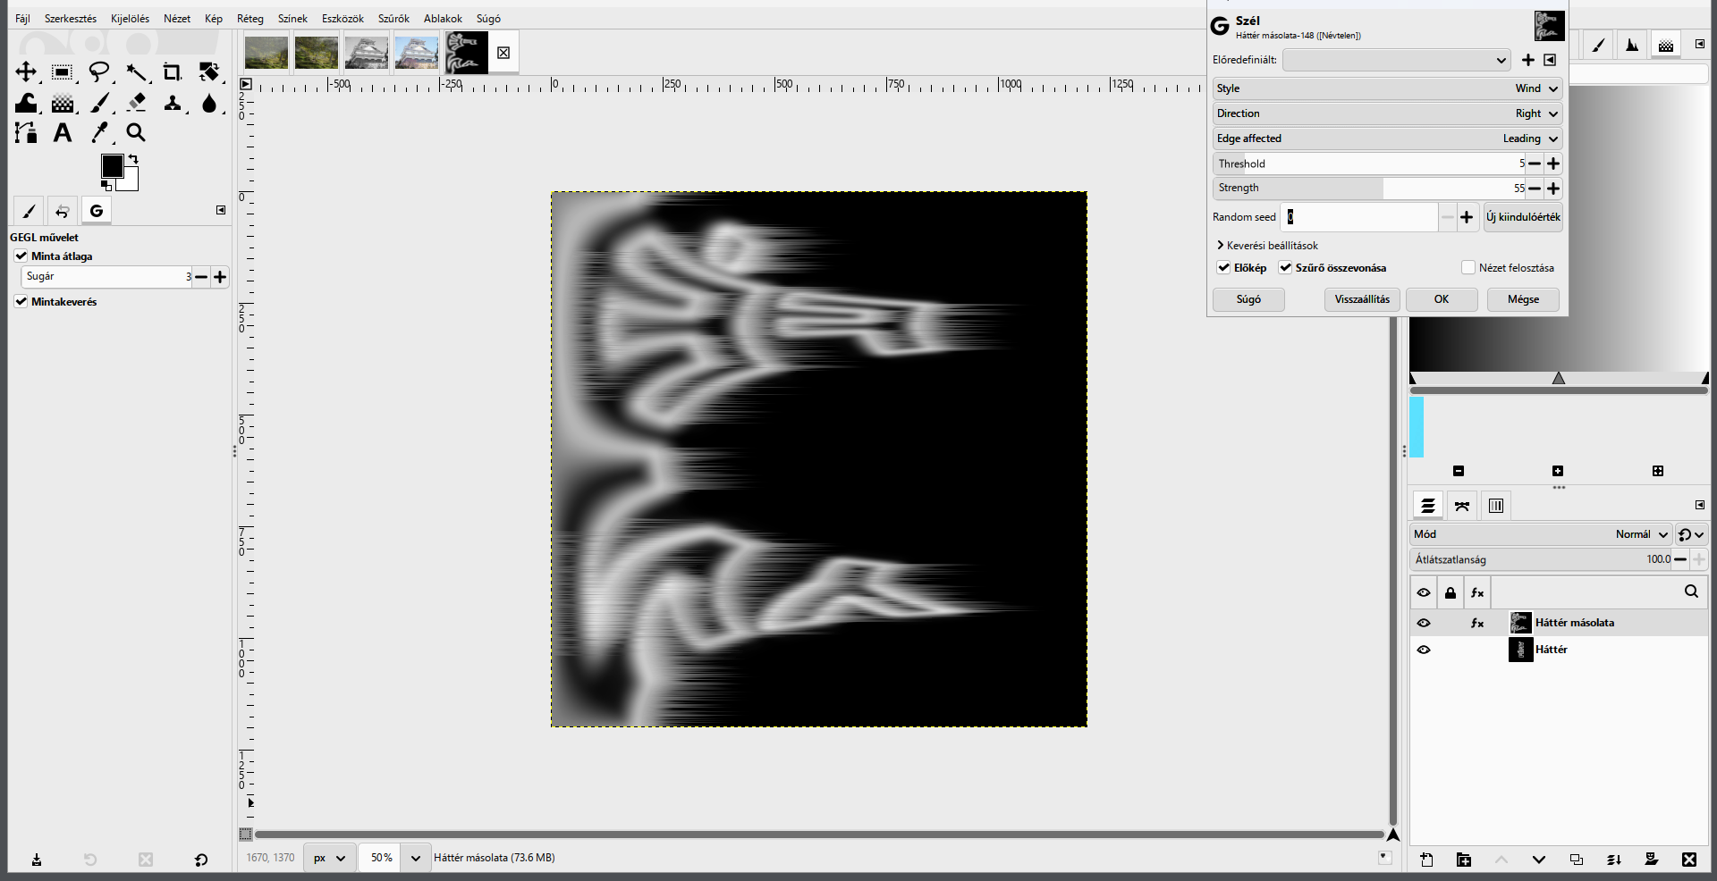1717x881 pixels.
Task: Open the zoom percentage dropdown
Action: pos(416,858)
